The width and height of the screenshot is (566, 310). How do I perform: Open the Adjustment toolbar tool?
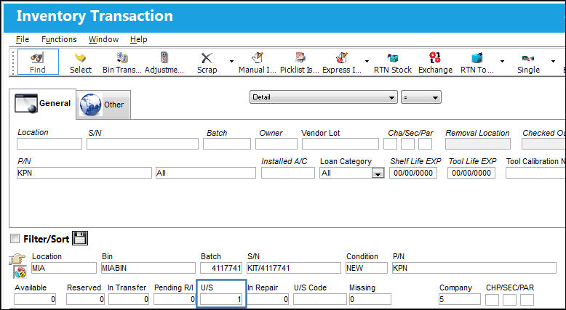164,62
